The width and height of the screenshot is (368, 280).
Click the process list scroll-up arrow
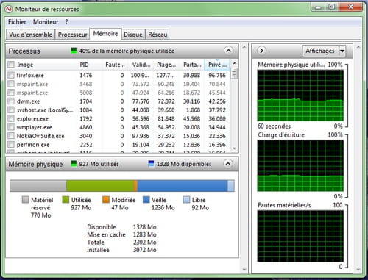click(234, 63)
